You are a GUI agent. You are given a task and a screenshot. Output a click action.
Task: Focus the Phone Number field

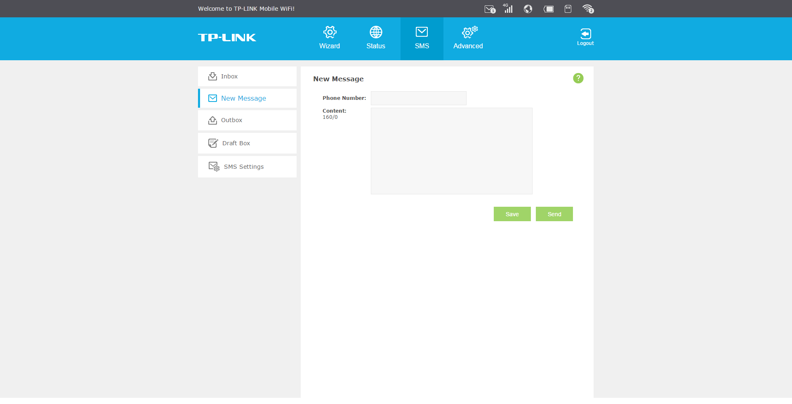coord(419,98)
